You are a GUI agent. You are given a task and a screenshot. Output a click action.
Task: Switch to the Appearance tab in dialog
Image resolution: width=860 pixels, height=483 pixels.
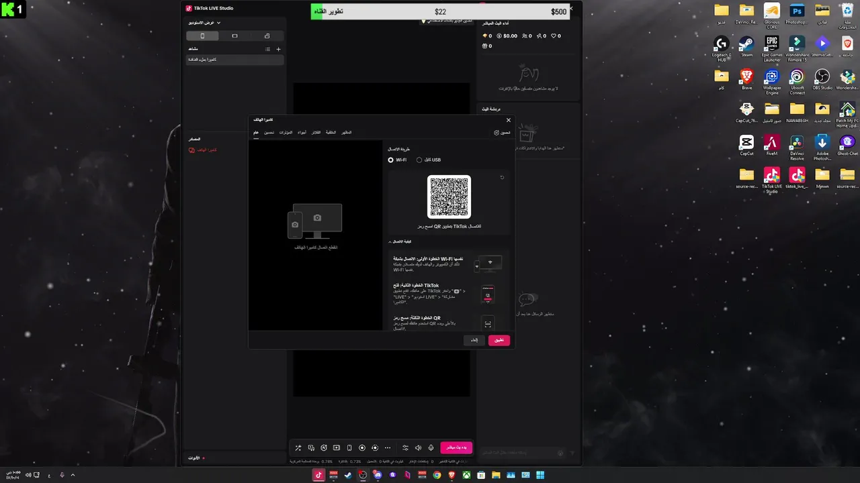[x=347, y=133]
